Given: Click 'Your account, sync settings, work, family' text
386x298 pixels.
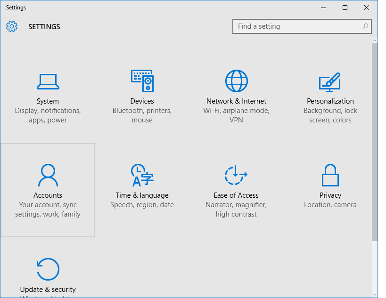Looking at the screenshot, I should pyautogui.click(x=48, y=209).
